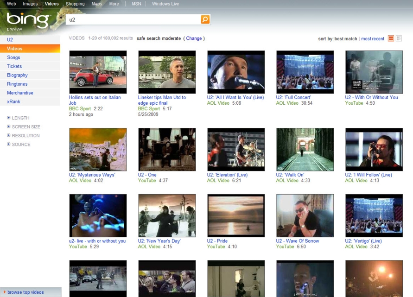Screen dimensions: 413x297
Task: Click Change safe search link
Action: pyautogui.click(x=194, y=38)
